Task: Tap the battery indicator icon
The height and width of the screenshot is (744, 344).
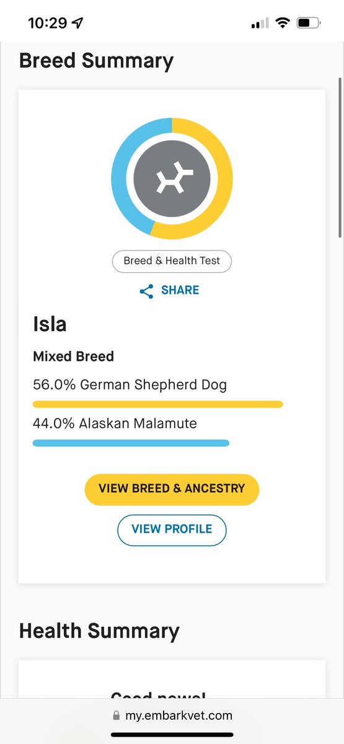Action: tap(308, 24)
